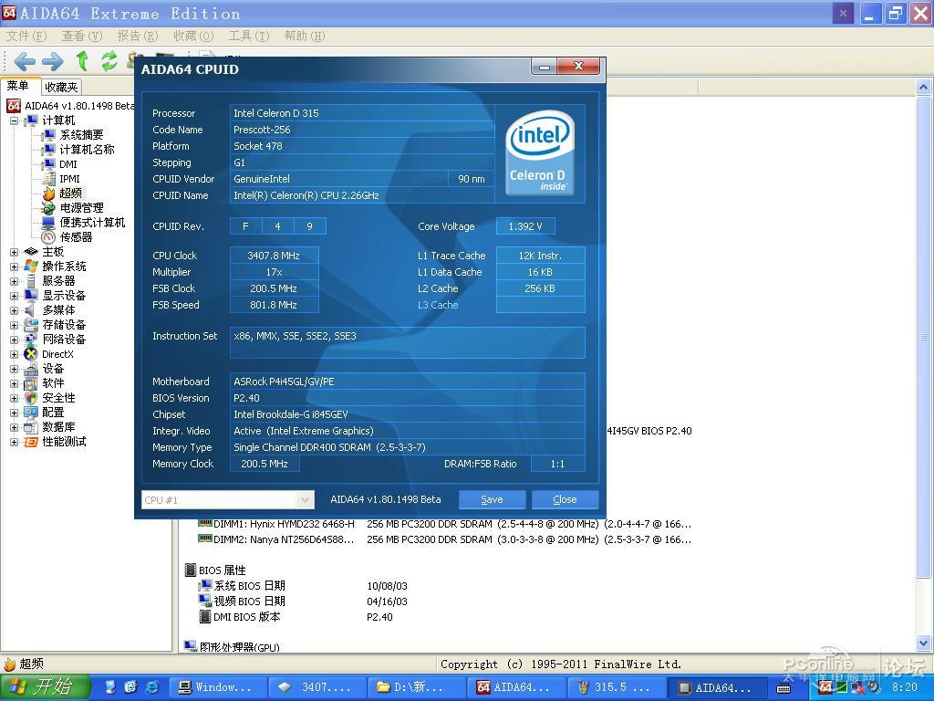The height and width of the screenshot is (701, 934).
Task: Open the 收藏(O) menu
Action: (193, 37)
